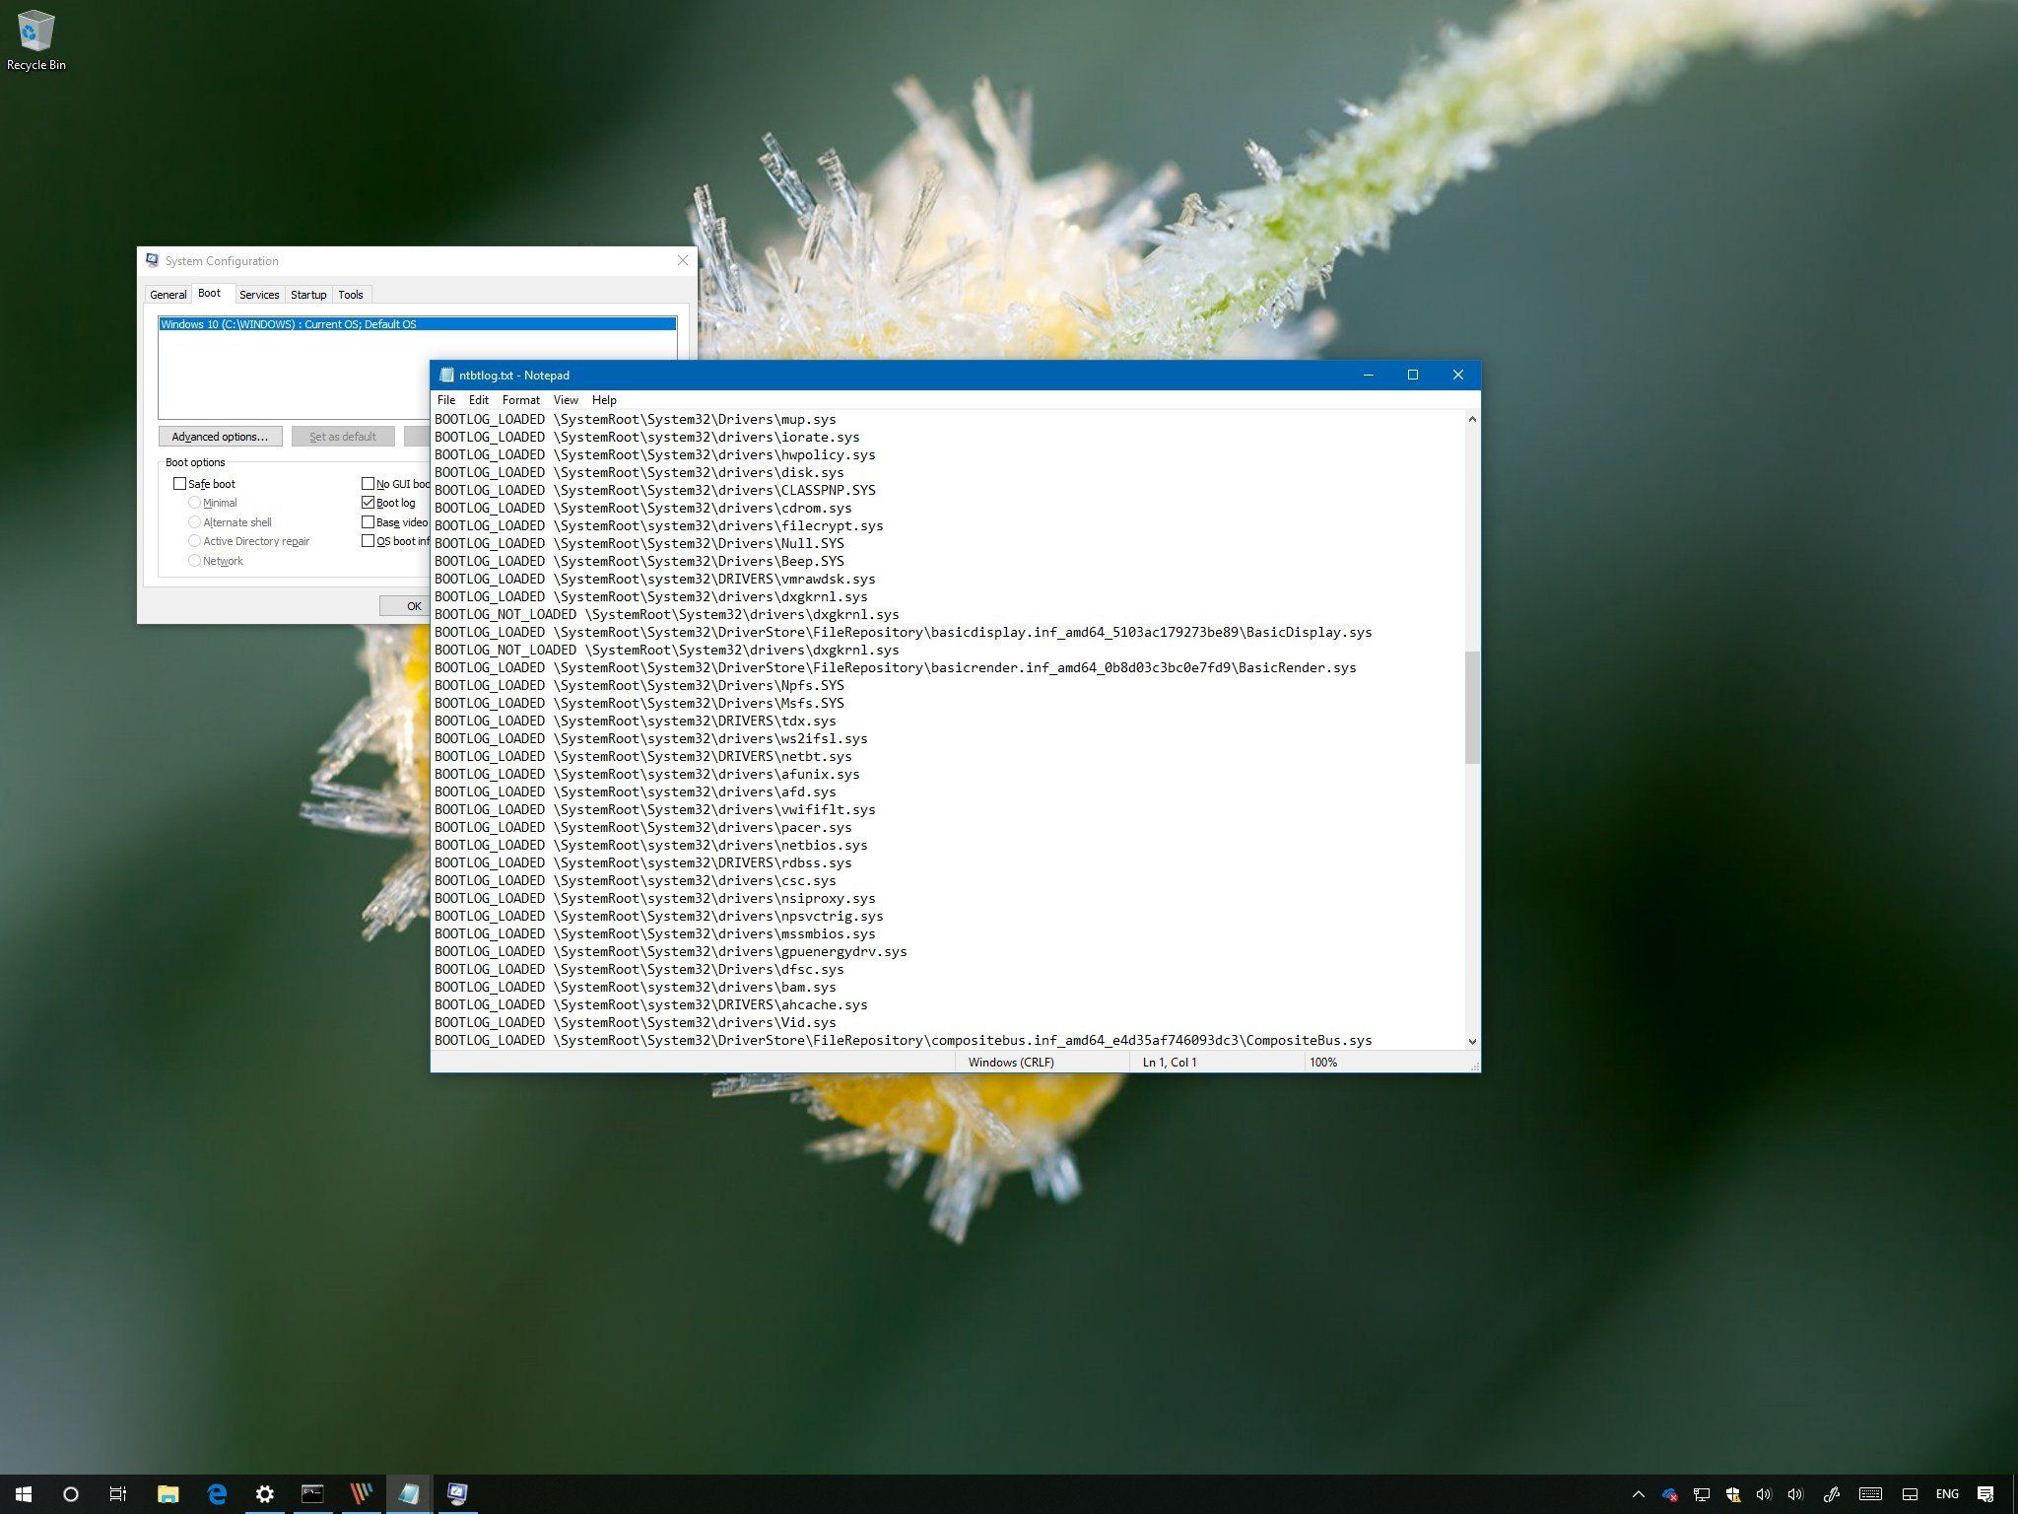This screenshot has width=2018, height=1514.
Task: Open the Format menu in Notepad
Action: pos(520,400)
